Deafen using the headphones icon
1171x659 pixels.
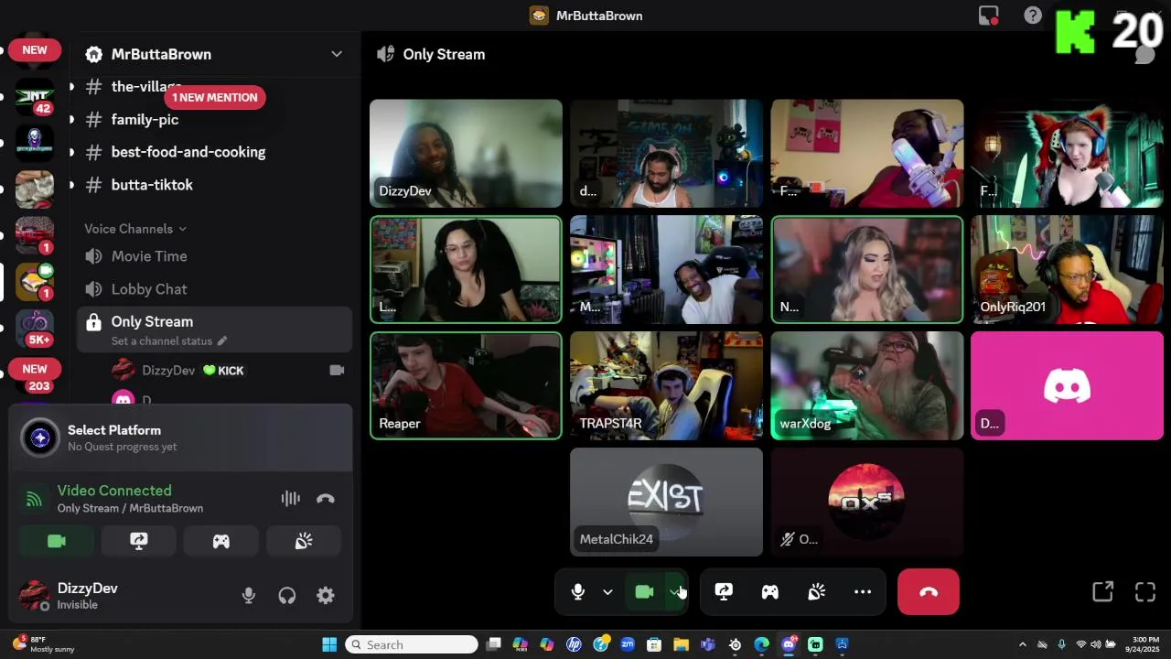click(287, 596)
